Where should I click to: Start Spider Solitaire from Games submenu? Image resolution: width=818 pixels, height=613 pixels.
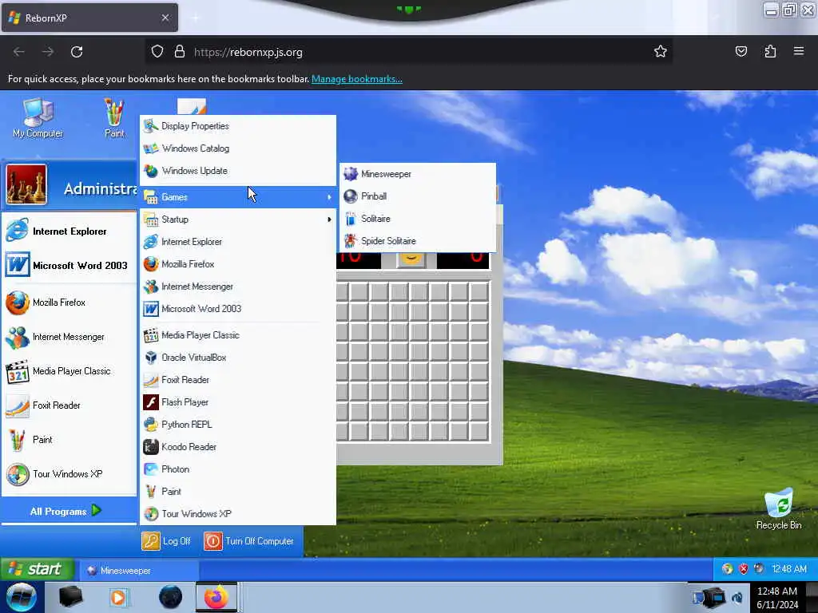(417, 241)
